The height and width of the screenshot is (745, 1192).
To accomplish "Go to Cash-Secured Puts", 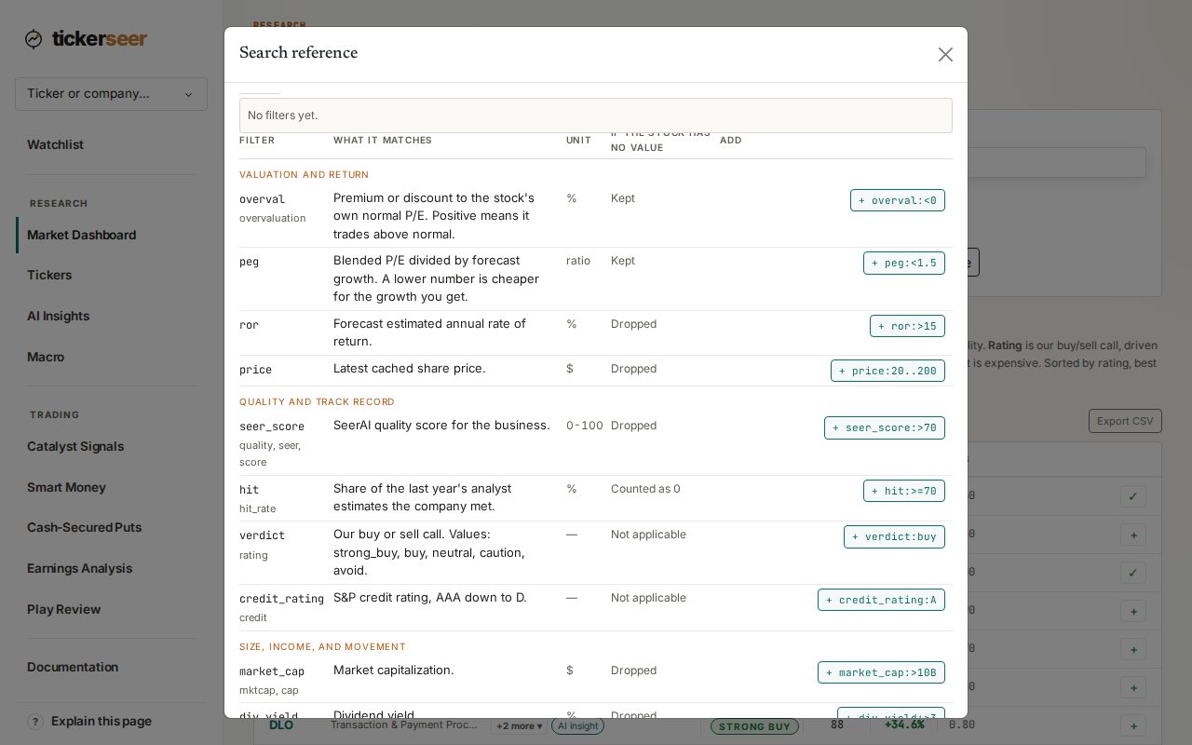I will pos(84,527).
